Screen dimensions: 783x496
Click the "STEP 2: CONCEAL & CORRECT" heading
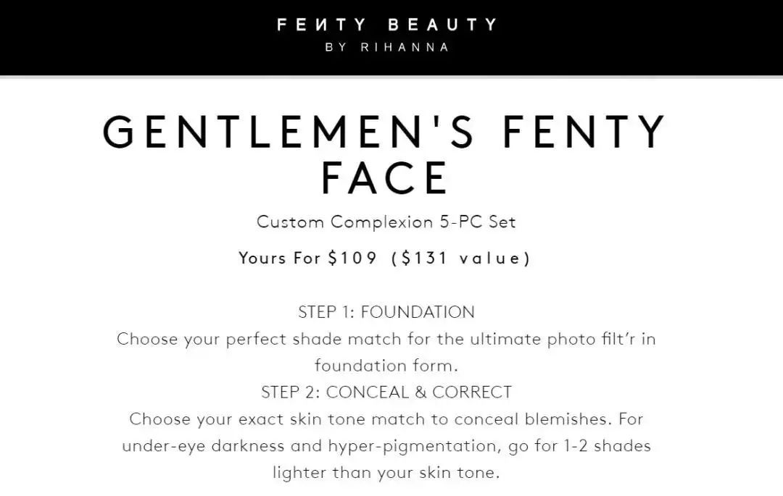[386, 392]
